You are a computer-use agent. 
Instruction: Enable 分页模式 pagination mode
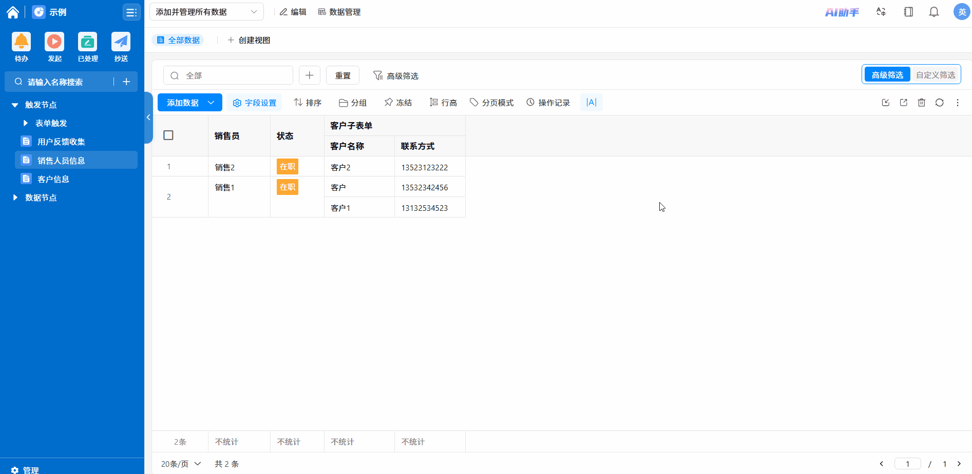coord(492,103)
